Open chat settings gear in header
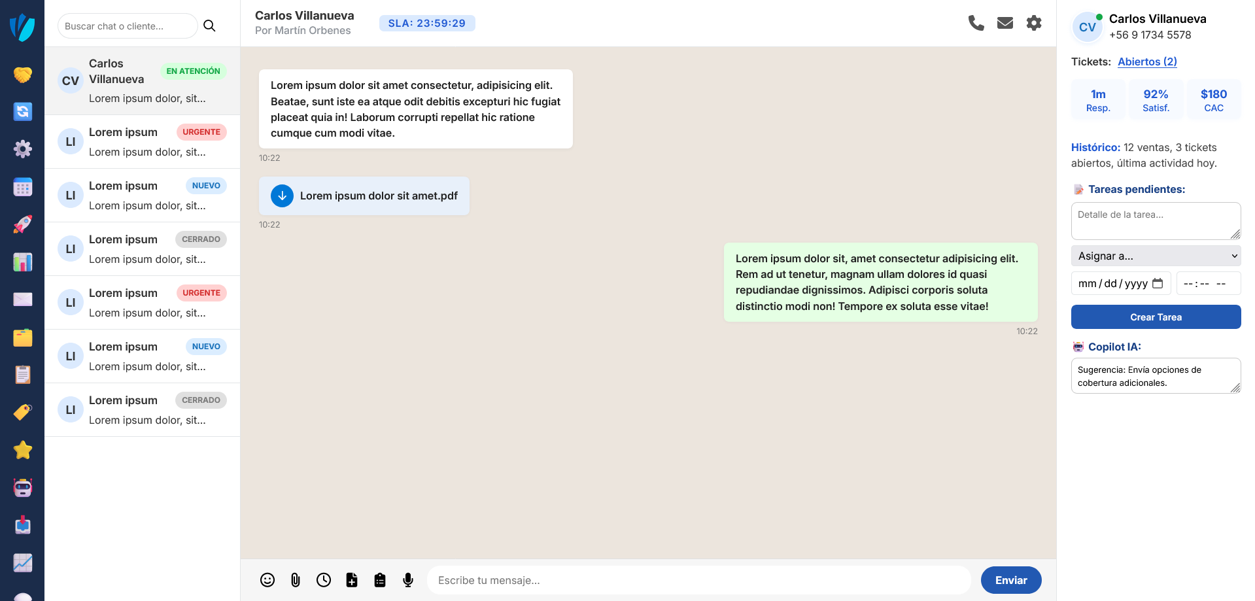The image size is (1255, 601). [x=1033, y=24]
